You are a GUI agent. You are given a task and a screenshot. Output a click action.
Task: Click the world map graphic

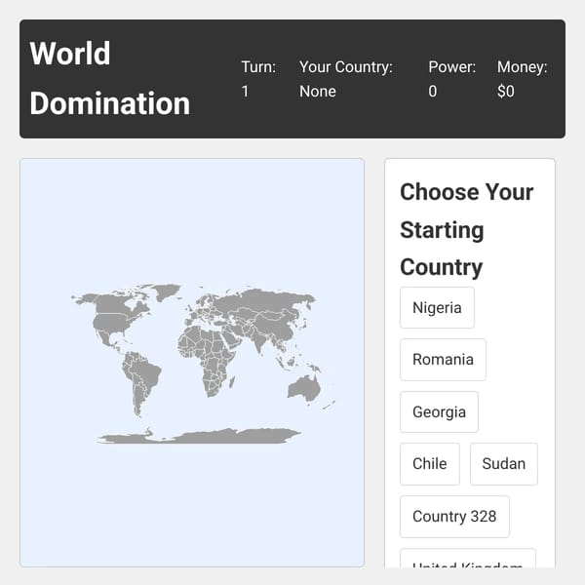[x=204, y=364]
